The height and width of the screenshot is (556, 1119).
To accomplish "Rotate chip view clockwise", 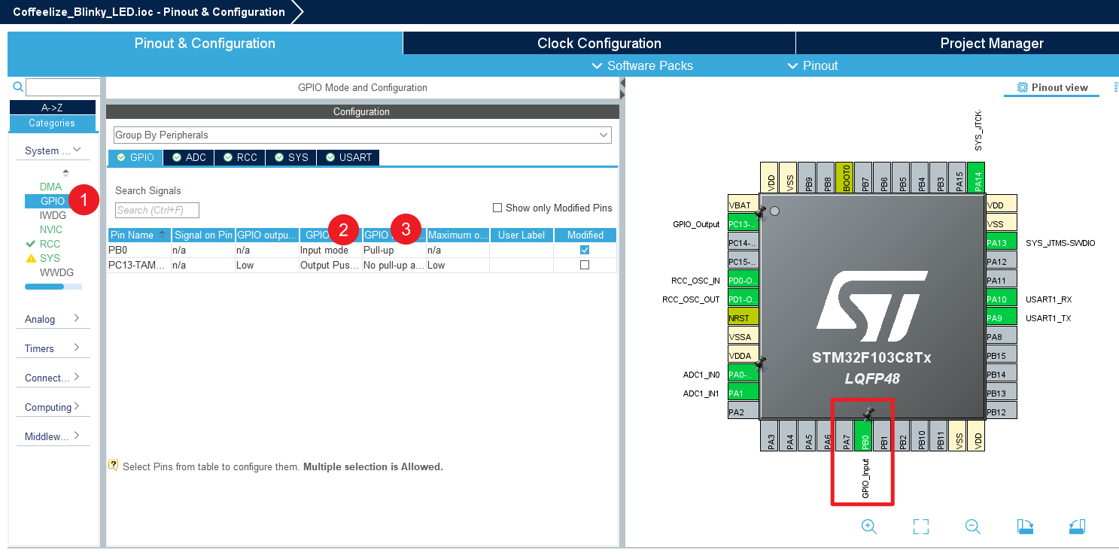I will click(x=1024, y=527).
